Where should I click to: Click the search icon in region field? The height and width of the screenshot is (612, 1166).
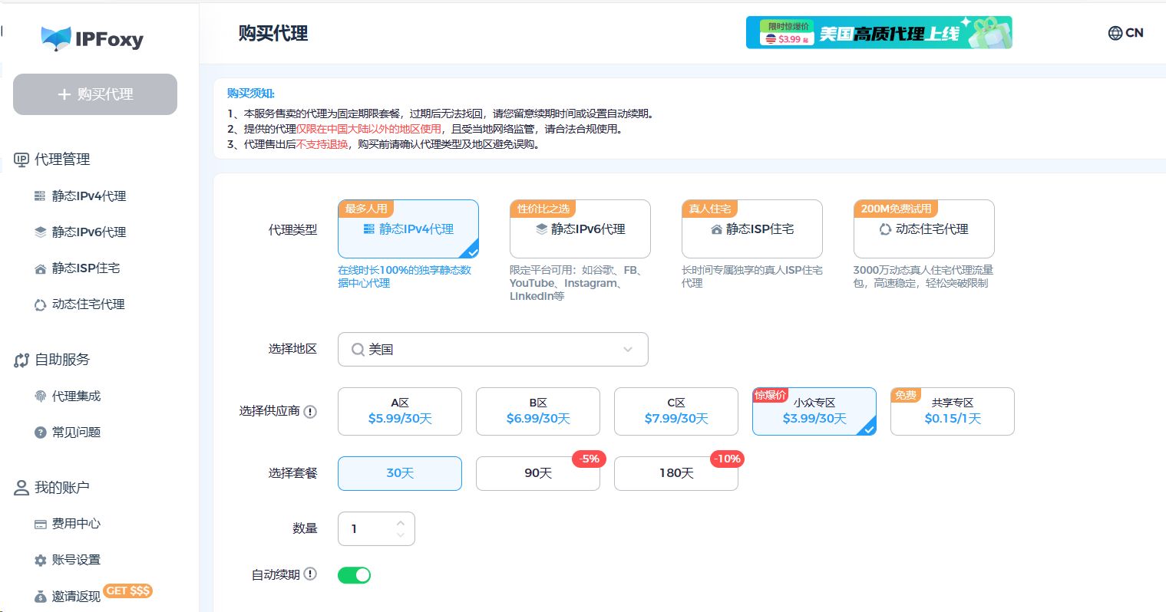[358, 350]
